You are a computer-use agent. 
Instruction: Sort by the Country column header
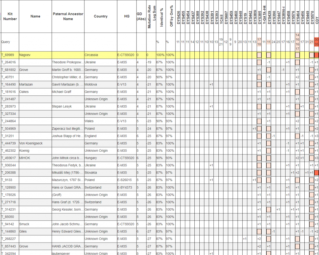pos(100,17)
